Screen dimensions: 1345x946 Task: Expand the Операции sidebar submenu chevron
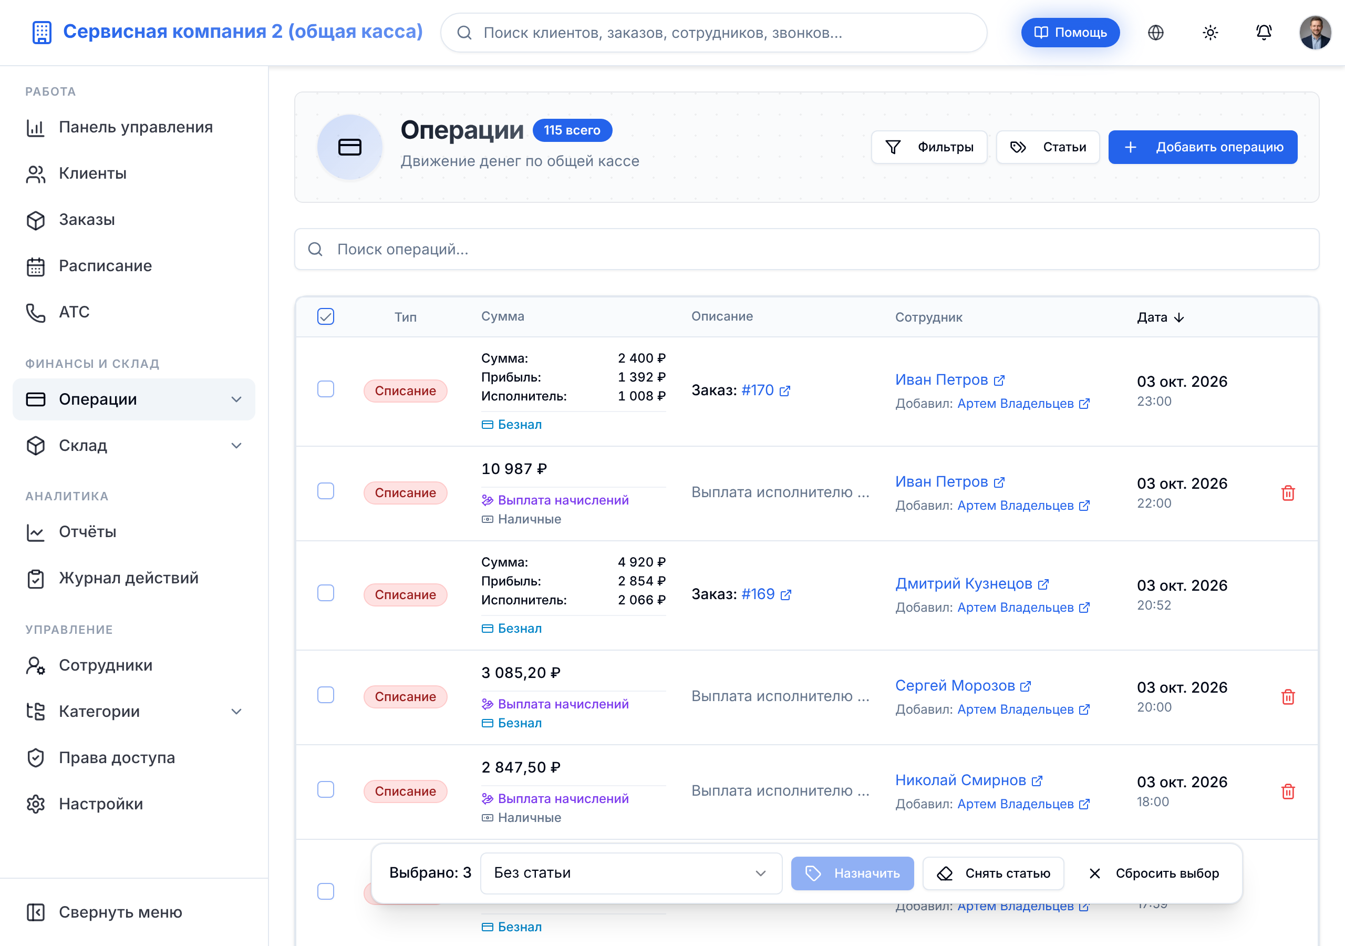coord(236,400)
